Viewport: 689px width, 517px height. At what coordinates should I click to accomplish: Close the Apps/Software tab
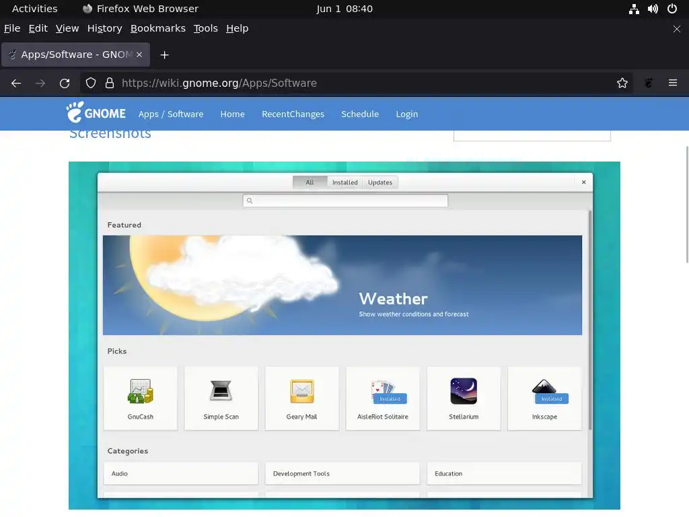(x=139, y=55)
